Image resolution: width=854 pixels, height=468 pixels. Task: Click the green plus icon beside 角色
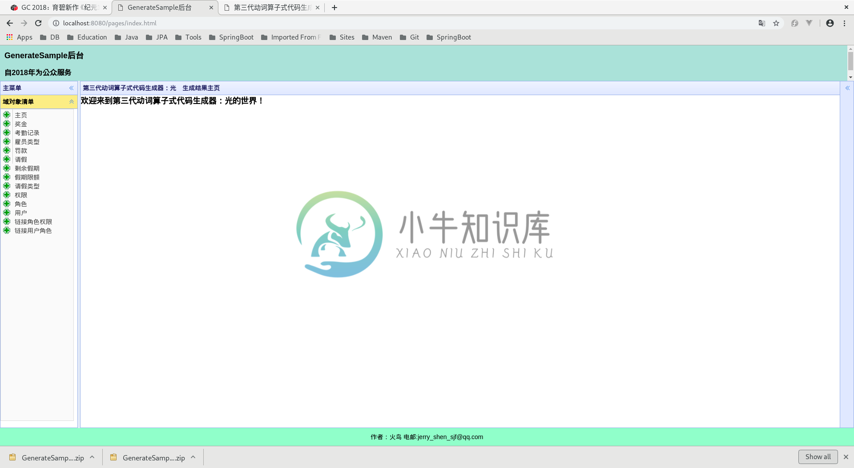point(7,204)
